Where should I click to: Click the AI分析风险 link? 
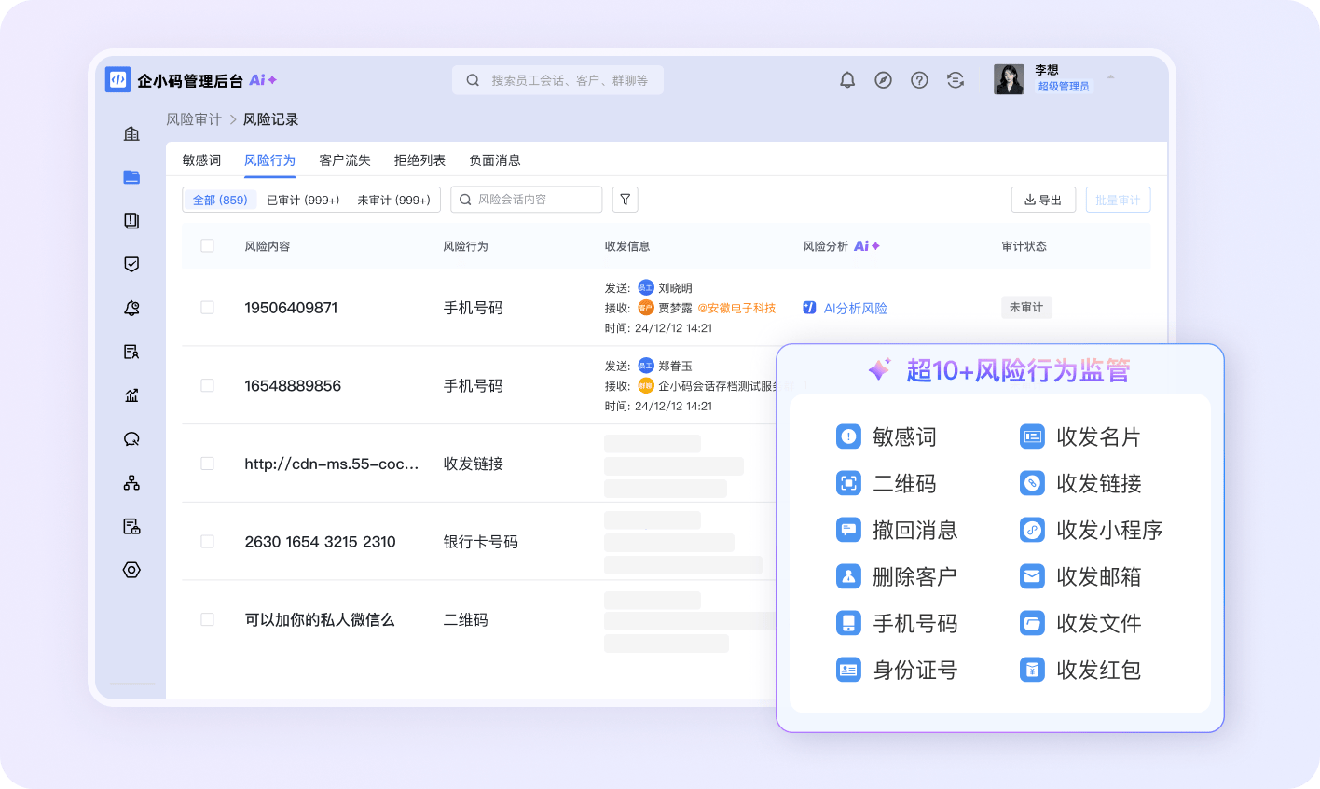[855, 308]
